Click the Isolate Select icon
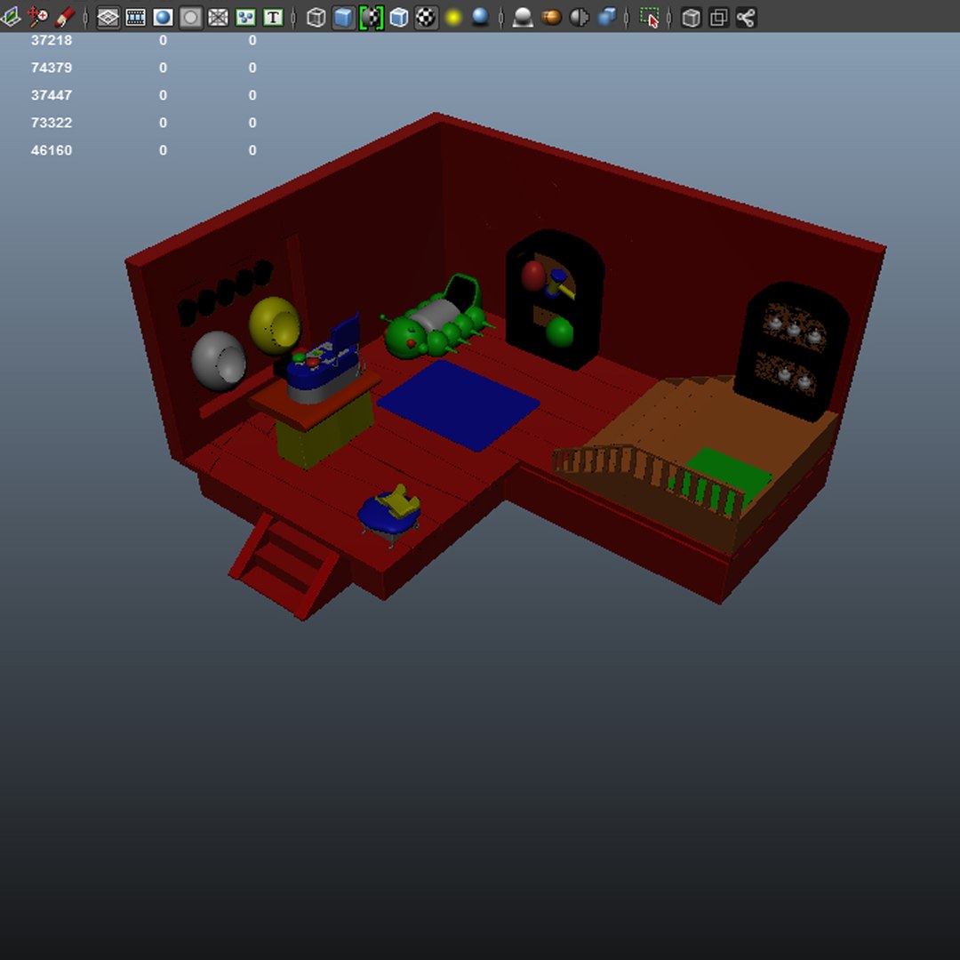The image size is (960, 960). pyautogui.click(x=650, y=17)
